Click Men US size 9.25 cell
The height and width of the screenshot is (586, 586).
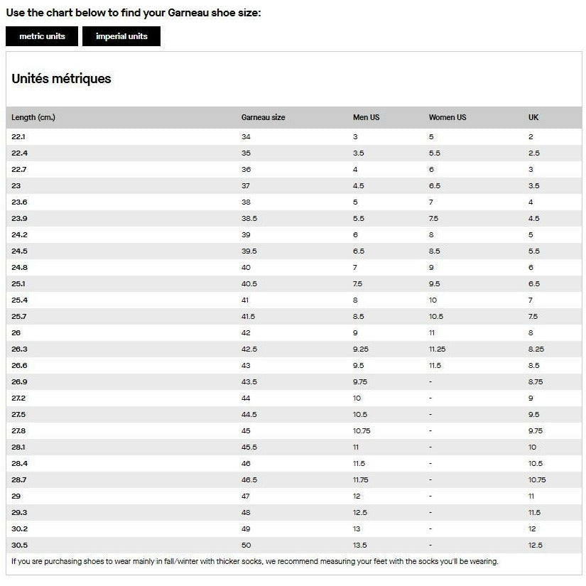pyautogui.click(x=362, y=349)
